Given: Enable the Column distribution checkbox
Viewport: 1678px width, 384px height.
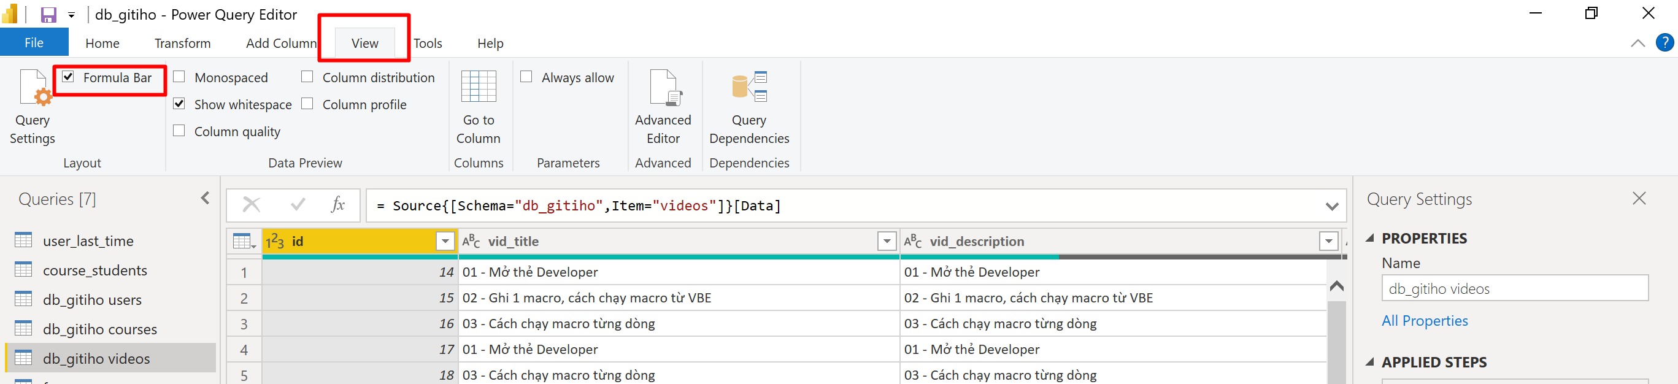Looking at the screenshot, I should pos(307,77).
